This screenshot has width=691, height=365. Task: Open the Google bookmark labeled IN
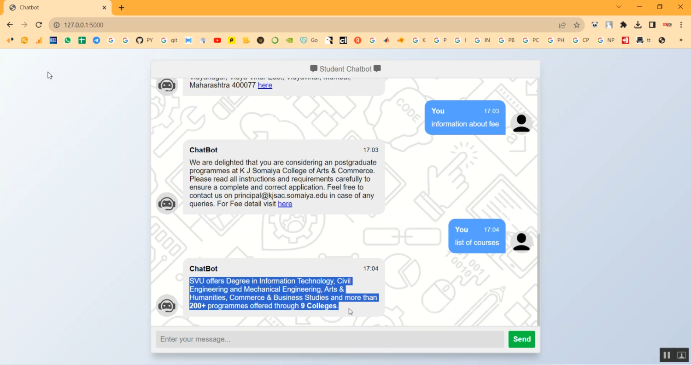[x=482, y=40]
